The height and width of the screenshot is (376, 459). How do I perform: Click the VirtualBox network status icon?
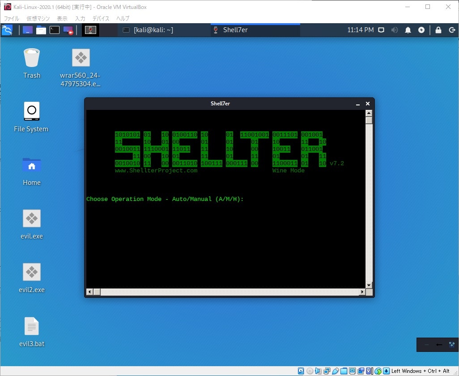point(327,371)
